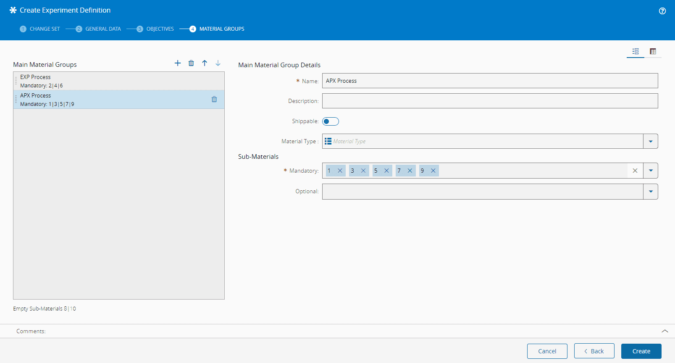
Task: Open the Optional sub-materials dropdown
Action: click(x=651, y=192)
